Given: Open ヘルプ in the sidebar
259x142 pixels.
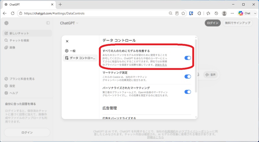Looking at the screenshot, I should coord(27,93).
